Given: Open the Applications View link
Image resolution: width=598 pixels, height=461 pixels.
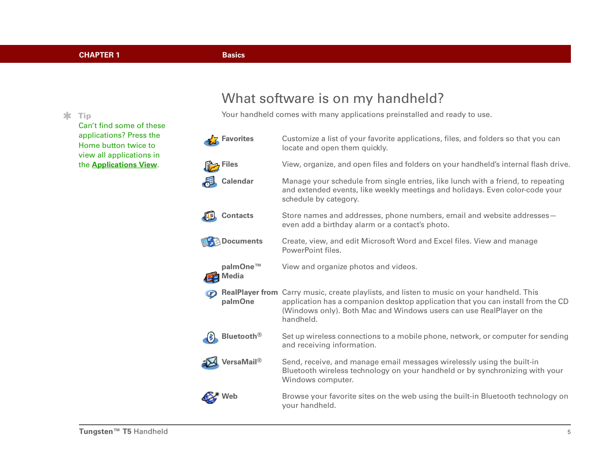Looking at the screenshot, I should [x=124, y=165].
